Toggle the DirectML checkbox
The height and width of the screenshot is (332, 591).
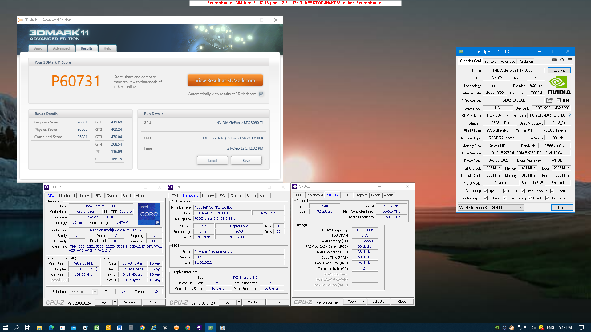(552, 191)
